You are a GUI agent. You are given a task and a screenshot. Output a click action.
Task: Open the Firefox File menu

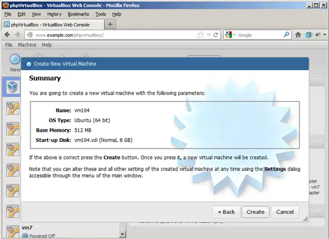point(8,14)
